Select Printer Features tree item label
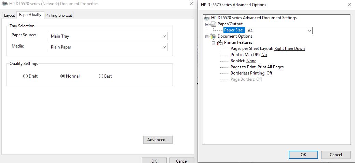This screenshot has height=163, width=355. click(x=238, y=42)
